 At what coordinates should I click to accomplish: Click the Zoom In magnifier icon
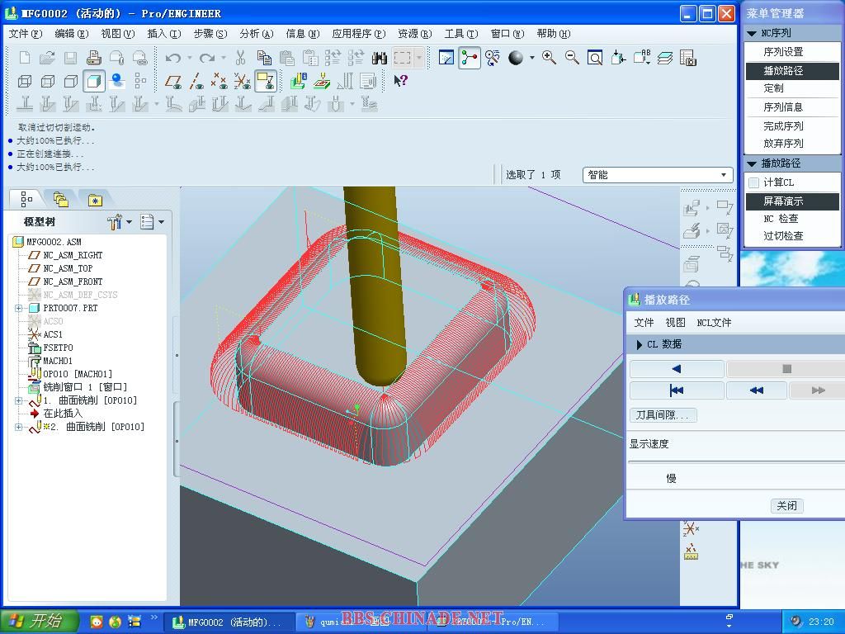549,58
